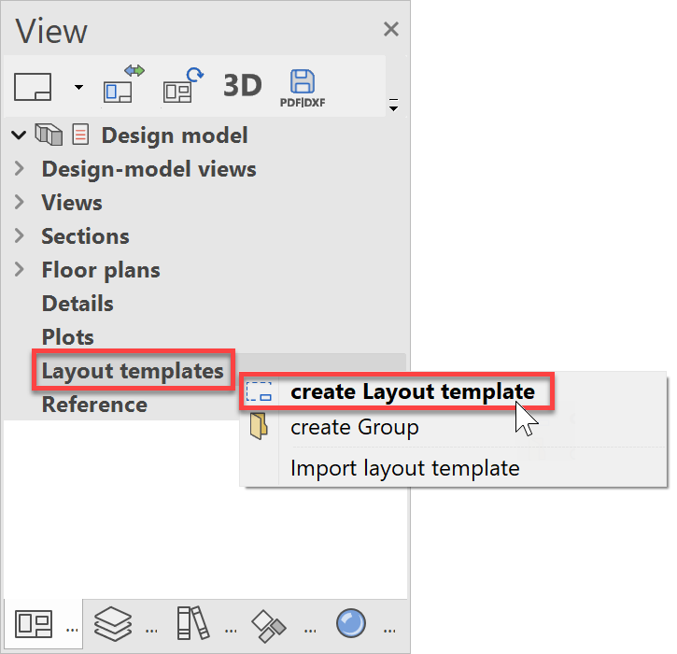
Task: Select Design-model views in the tree
Action: point(149,169)
